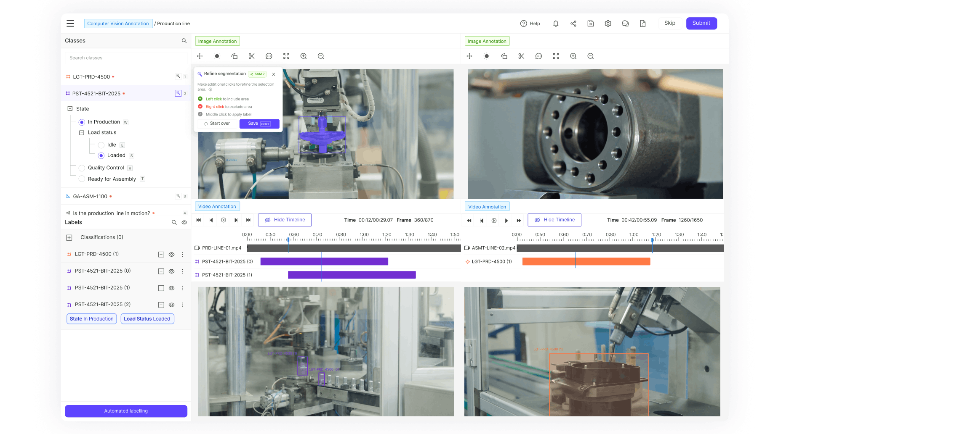Open the notifications bell icon
This screenshot has height=434, width=970.
[556, 24]
